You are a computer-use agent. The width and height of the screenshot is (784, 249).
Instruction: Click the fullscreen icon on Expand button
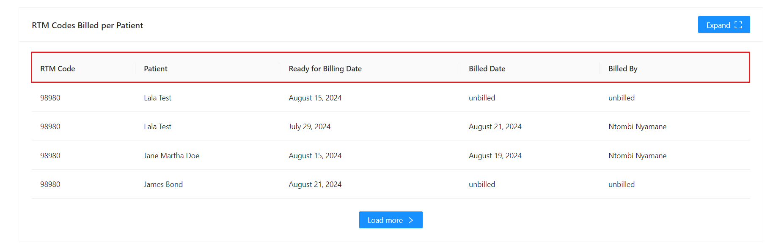(738, 25)
